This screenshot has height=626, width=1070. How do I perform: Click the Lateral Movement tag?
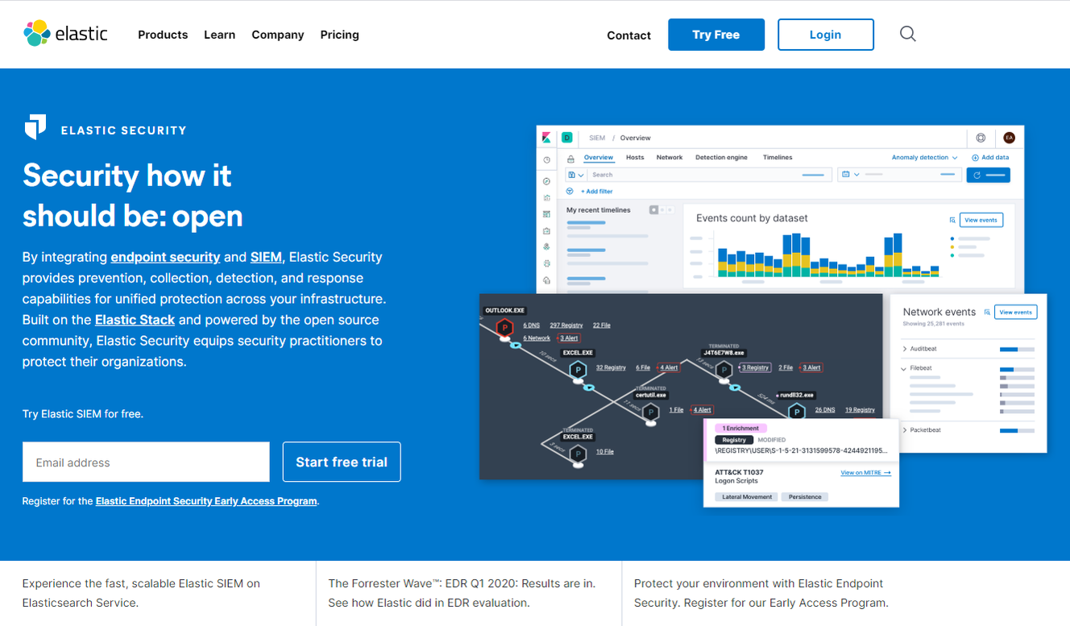point(747,497)
